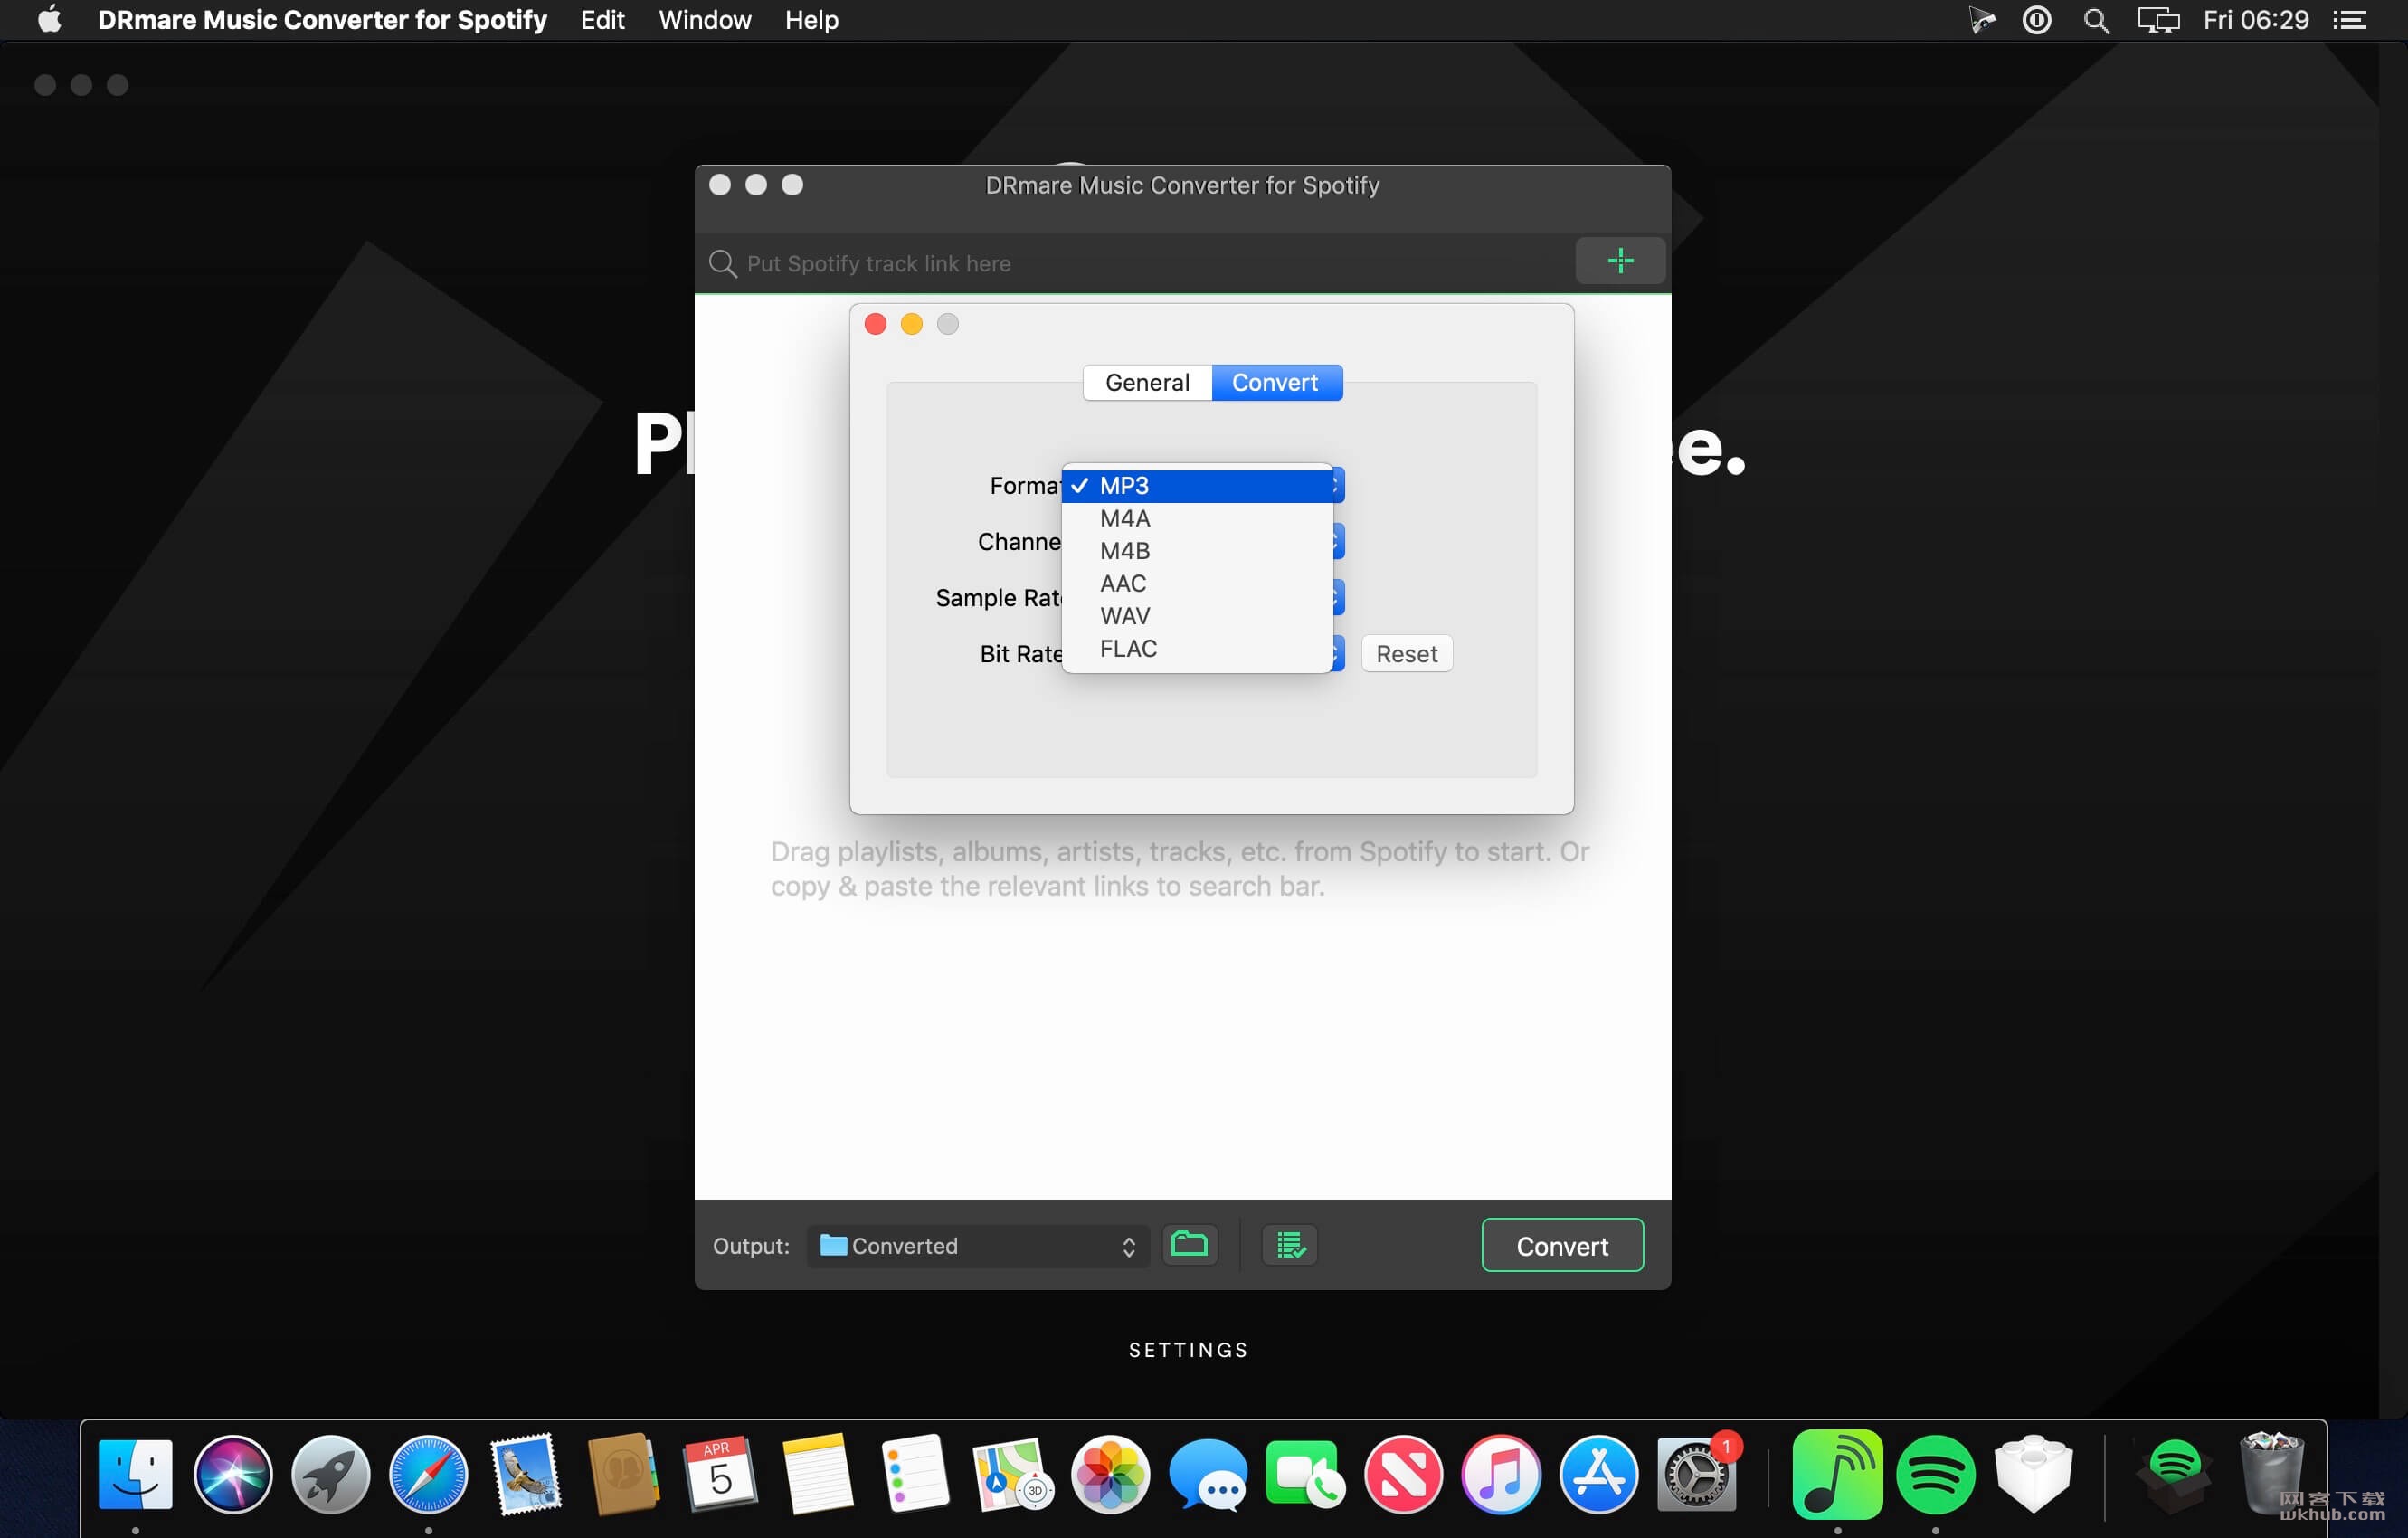Viewport: 2408px width, 1538px height.
Task: Open the Trash in the dock
Action: [2271, 1474]
